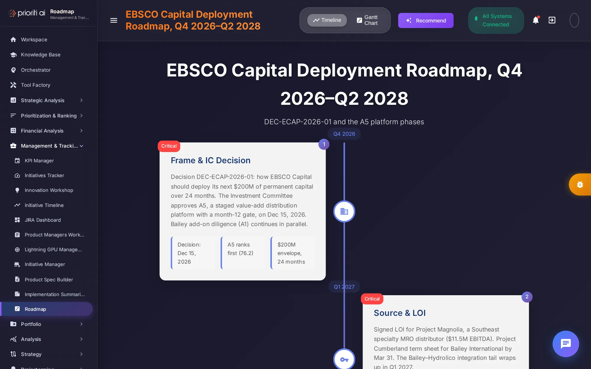Open the chat bubble button
Viewport: 591px width, 369px height.
[x=566, y=344]
